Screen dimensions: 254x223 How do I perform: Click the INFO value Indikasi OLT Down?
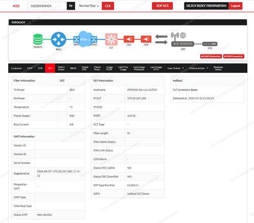(x=138, y=194)
